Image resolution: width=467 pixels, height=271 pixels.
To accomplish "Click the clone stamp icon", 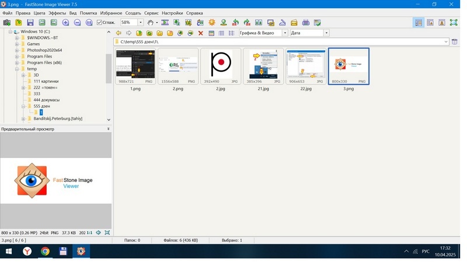I will pos(224,23).
